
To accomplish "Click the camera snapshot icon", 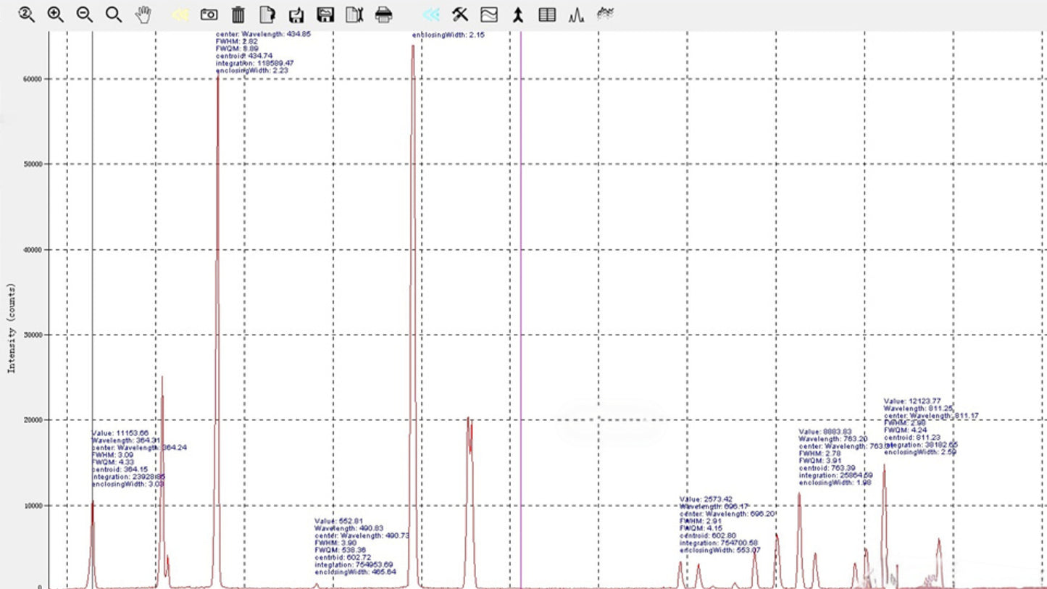I will coord(209,14).
